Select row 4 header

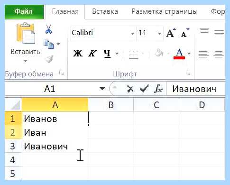(13, 160)
